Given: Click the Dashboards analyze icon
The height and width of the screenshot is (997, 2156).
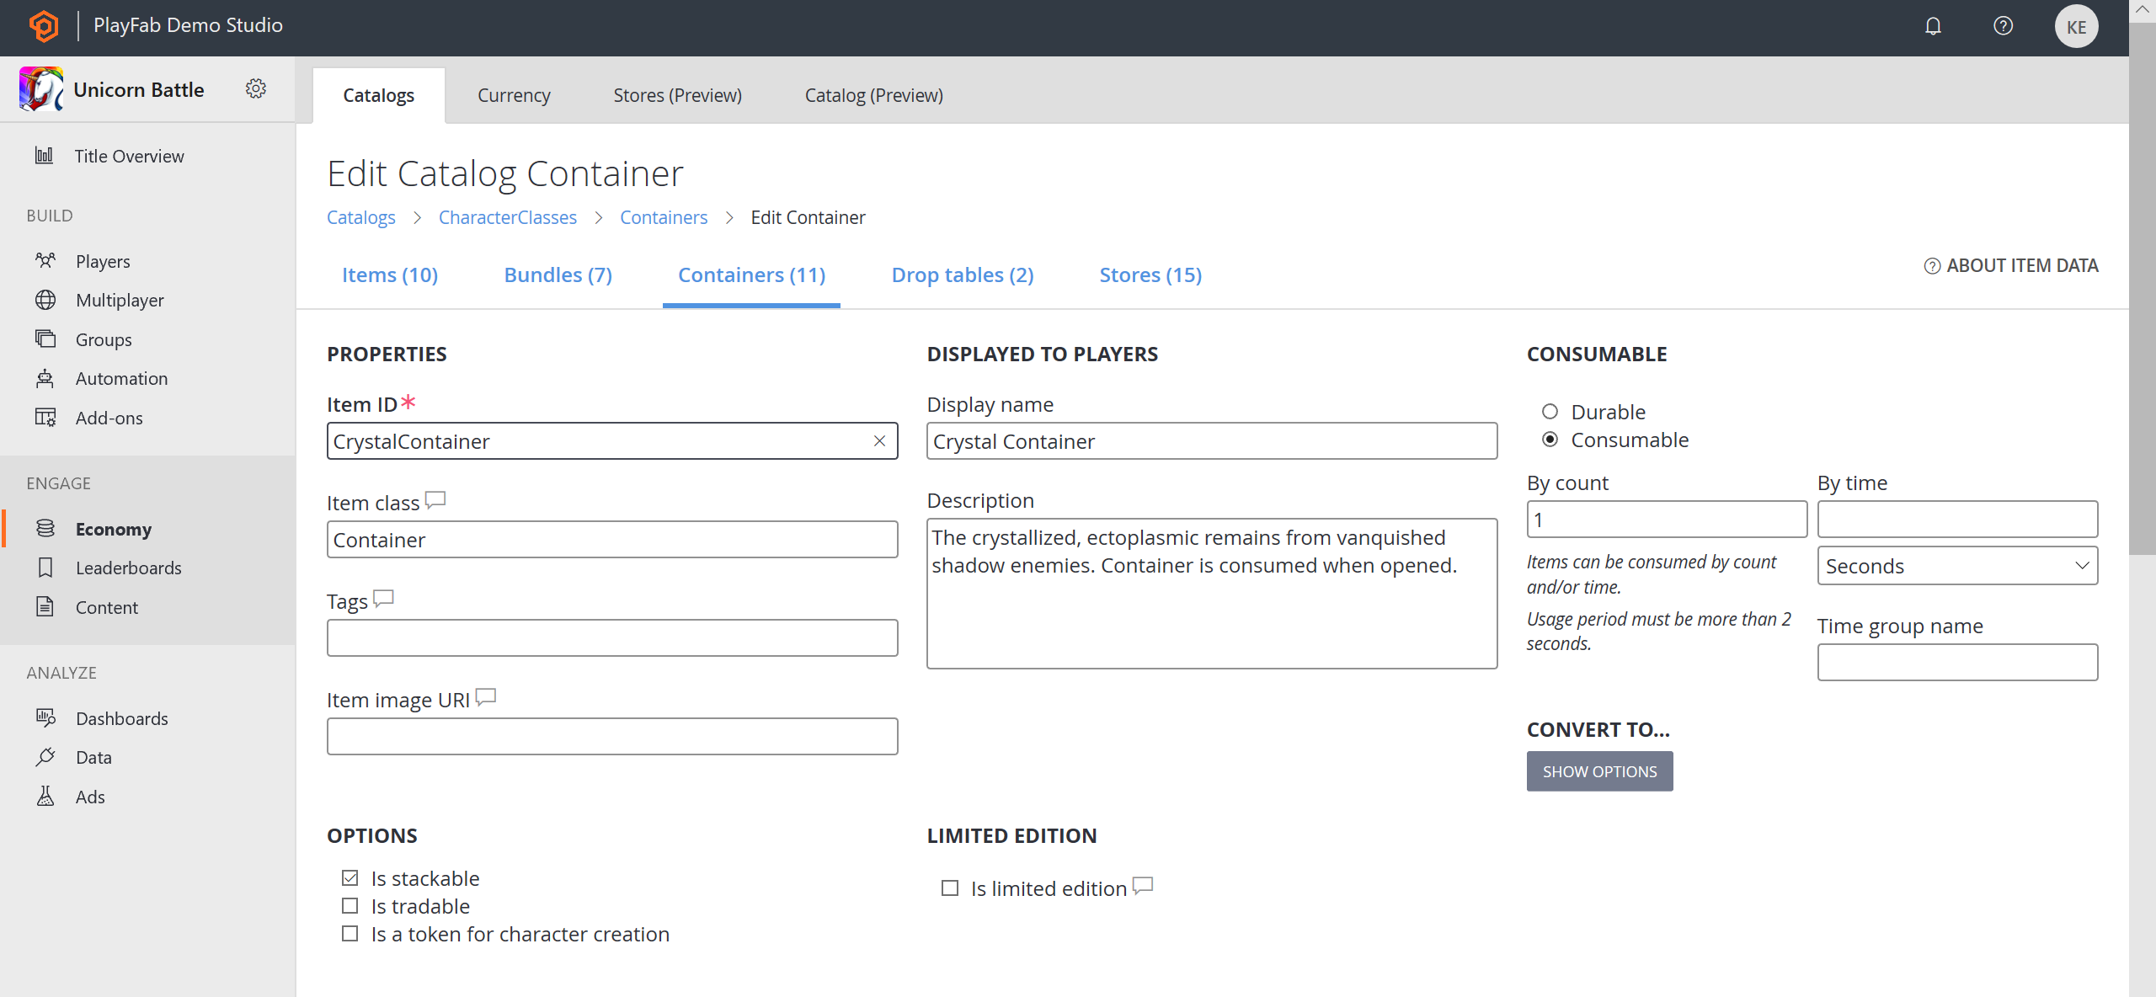Looking at the screenshot, I should coord(45,717).
